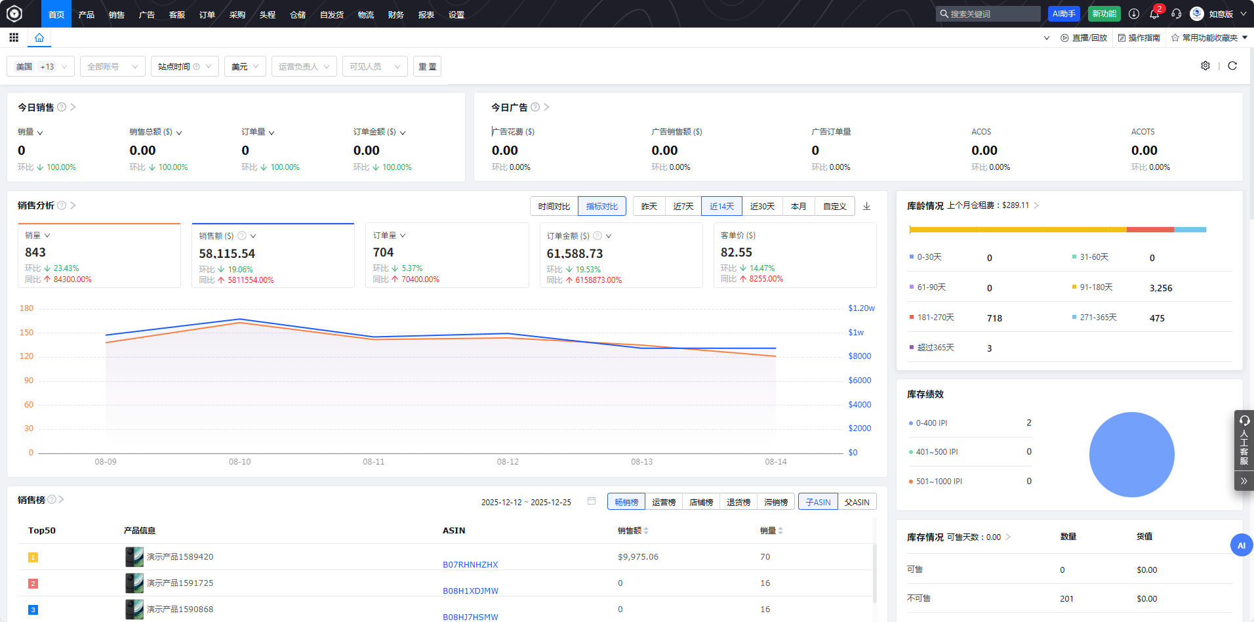This screenshot has width=1254, height=622.
Task: Open the dashboard settings gear icon
Action: point(1205,66)
